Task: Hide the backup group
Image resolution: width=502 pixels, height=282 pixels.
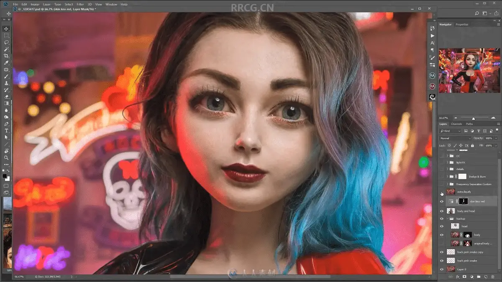Action: [x=442, y=218]
